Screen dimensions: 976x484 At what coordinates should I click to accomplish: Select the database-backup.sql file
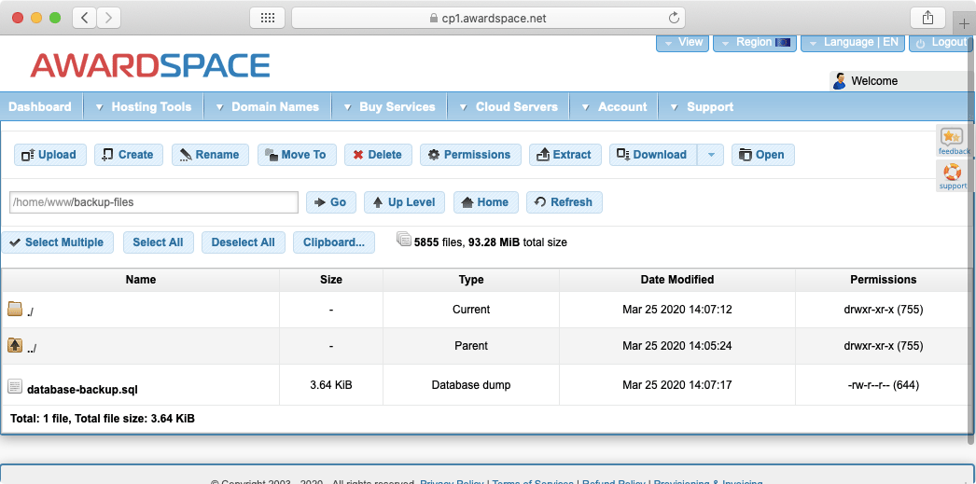(83, 390)
